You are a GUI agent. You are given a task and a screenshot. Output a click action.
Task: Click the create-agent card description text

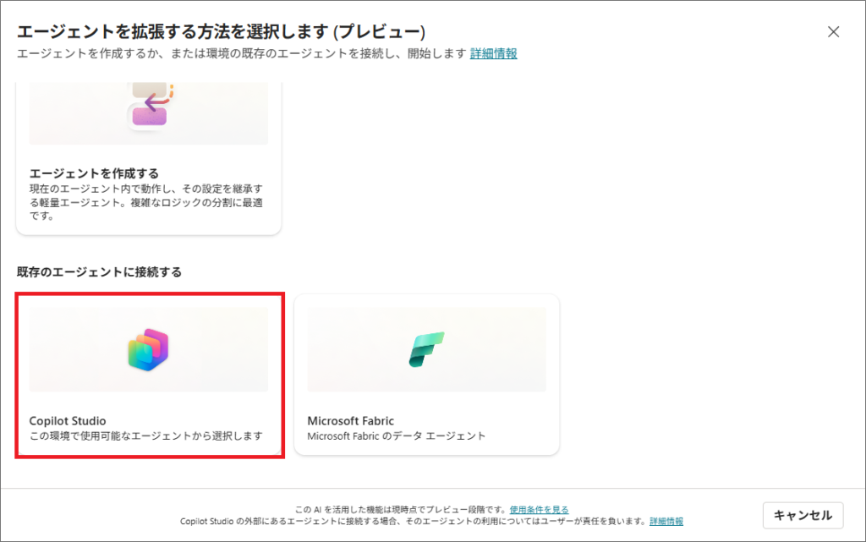(144, 201)
